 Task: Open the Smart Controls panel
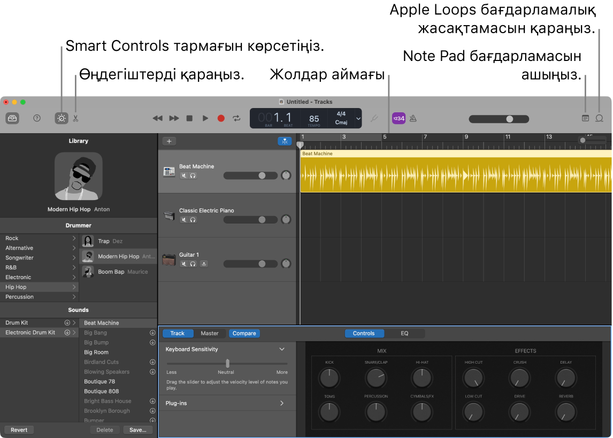(62, 118)
